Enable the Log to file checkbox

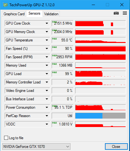(x=6, y=138)
